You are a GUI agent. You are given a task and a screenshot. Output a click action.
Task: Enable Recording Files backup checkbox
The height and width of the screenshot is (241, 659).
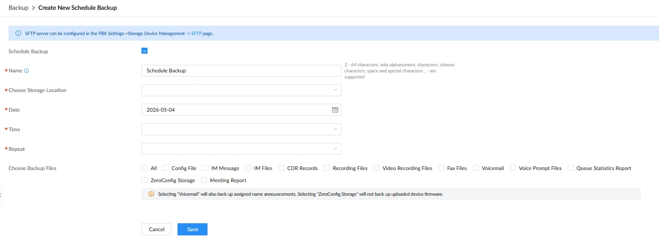coord(327,168)
